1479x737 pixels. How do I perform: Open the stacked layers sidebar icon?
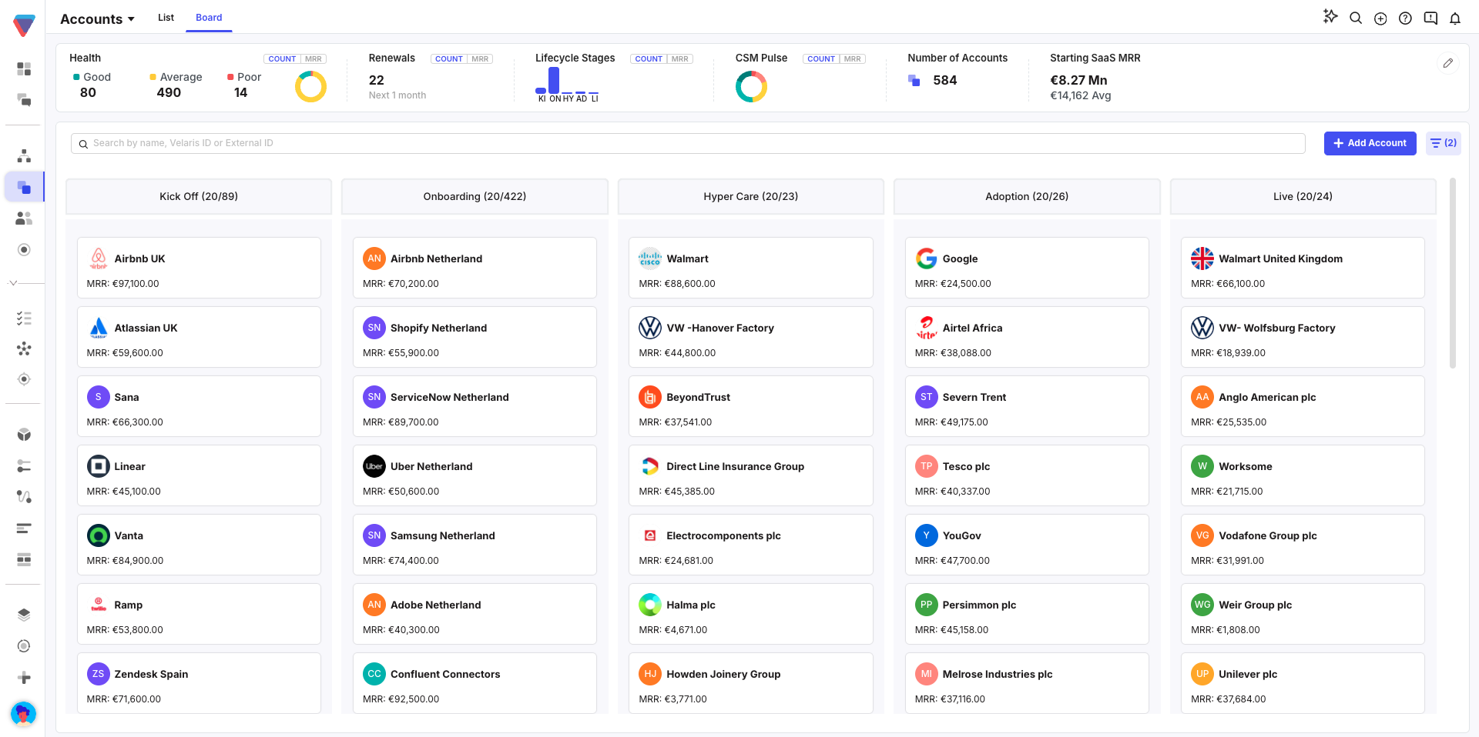[24, 615]
